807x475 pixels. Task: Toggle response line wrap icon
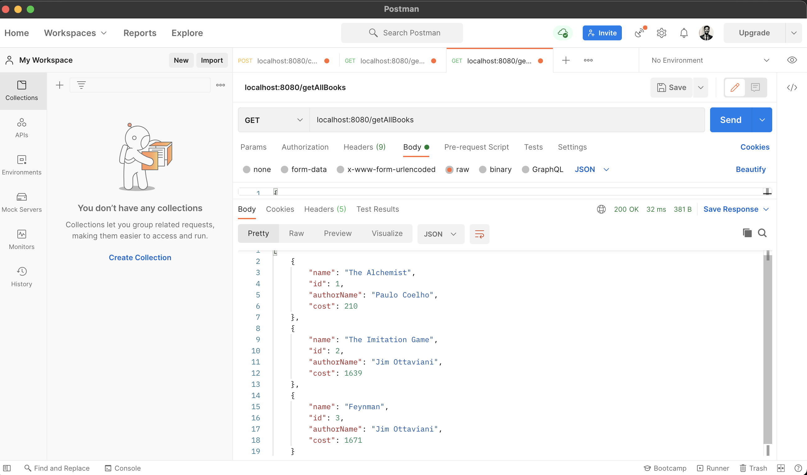click(479, 234)
